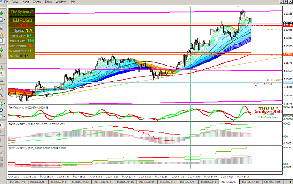Open the Tools menu

pos(48,2)
